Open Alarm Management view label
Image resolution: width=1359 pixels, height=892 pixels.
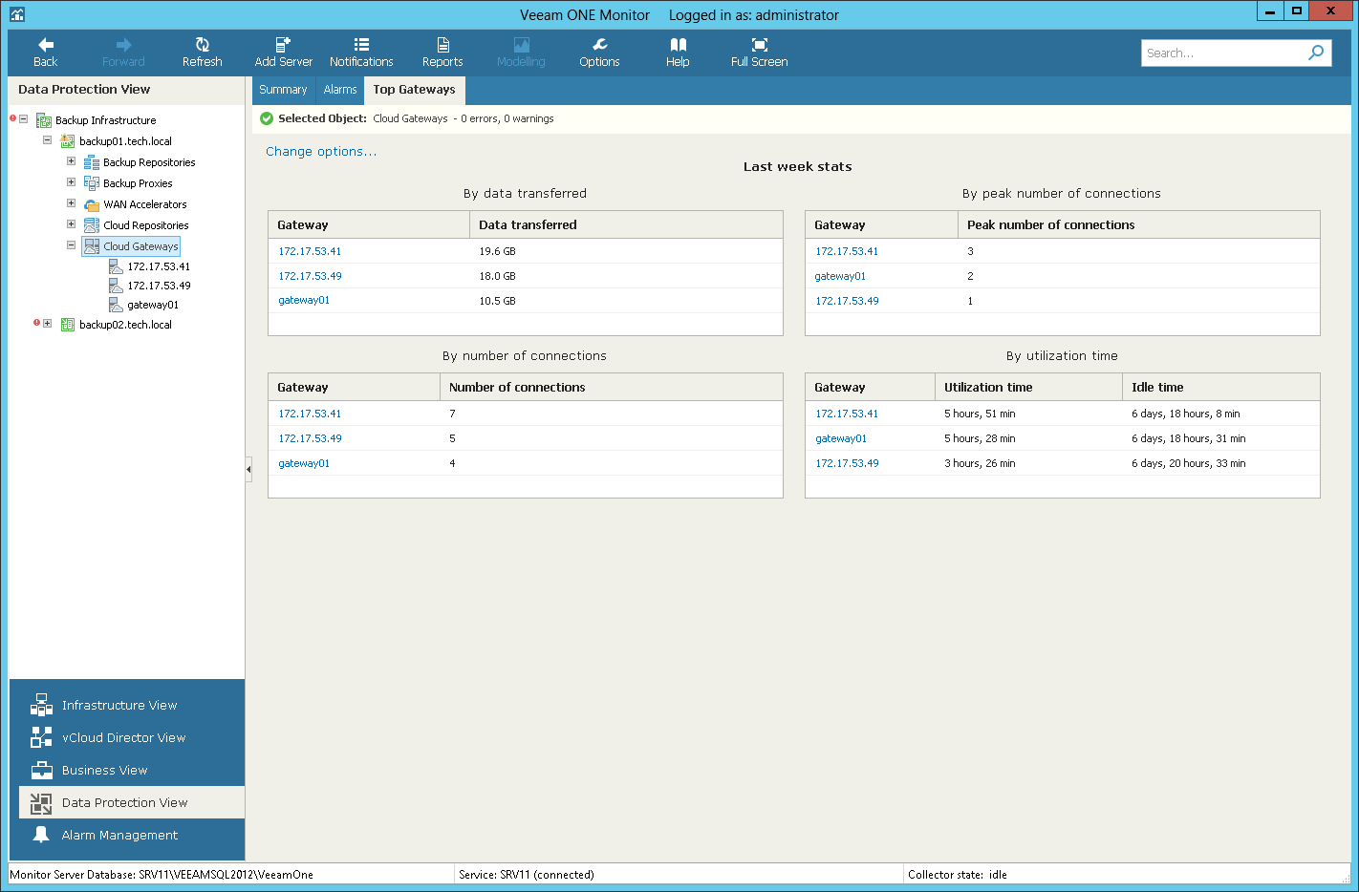(119, 835)
